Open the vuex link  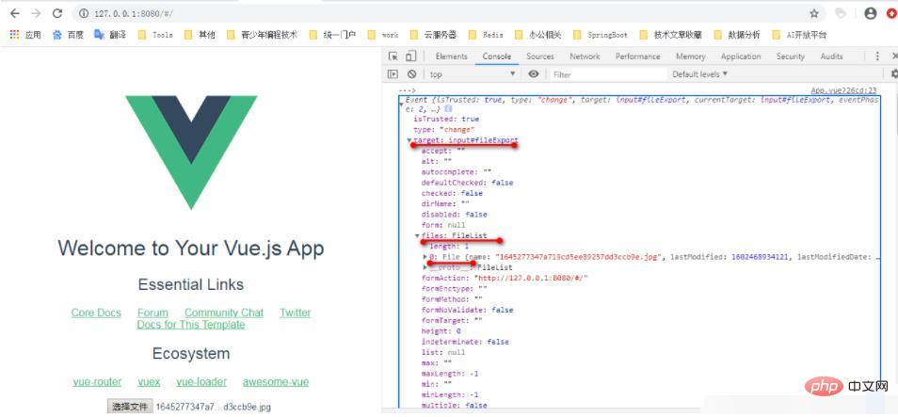coord(149,382)
